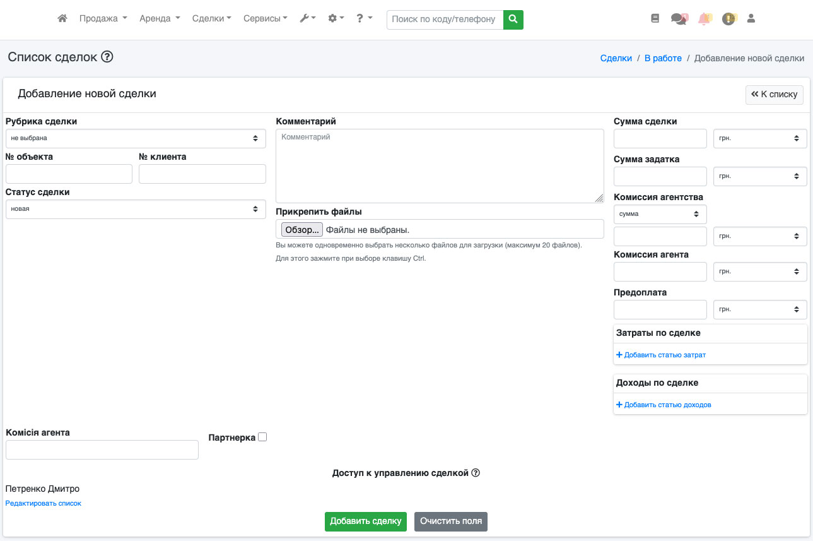Toggle the Партнерка checkbox

pos(262,437)
